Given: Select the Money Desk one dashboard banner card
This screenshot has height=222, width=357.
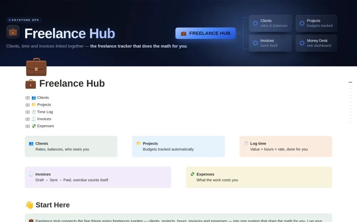Looking at the screenshot, I should (x=316, y=43).
